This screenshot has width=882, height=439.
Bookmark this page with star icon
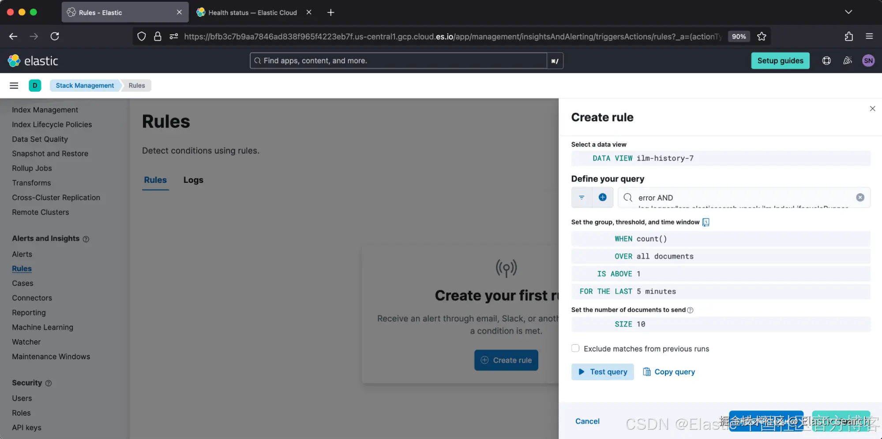762,37
